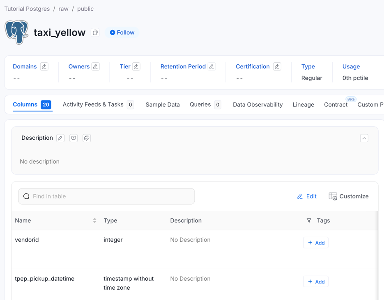
Task: Sort columns by Name
Action: [94, 220]
